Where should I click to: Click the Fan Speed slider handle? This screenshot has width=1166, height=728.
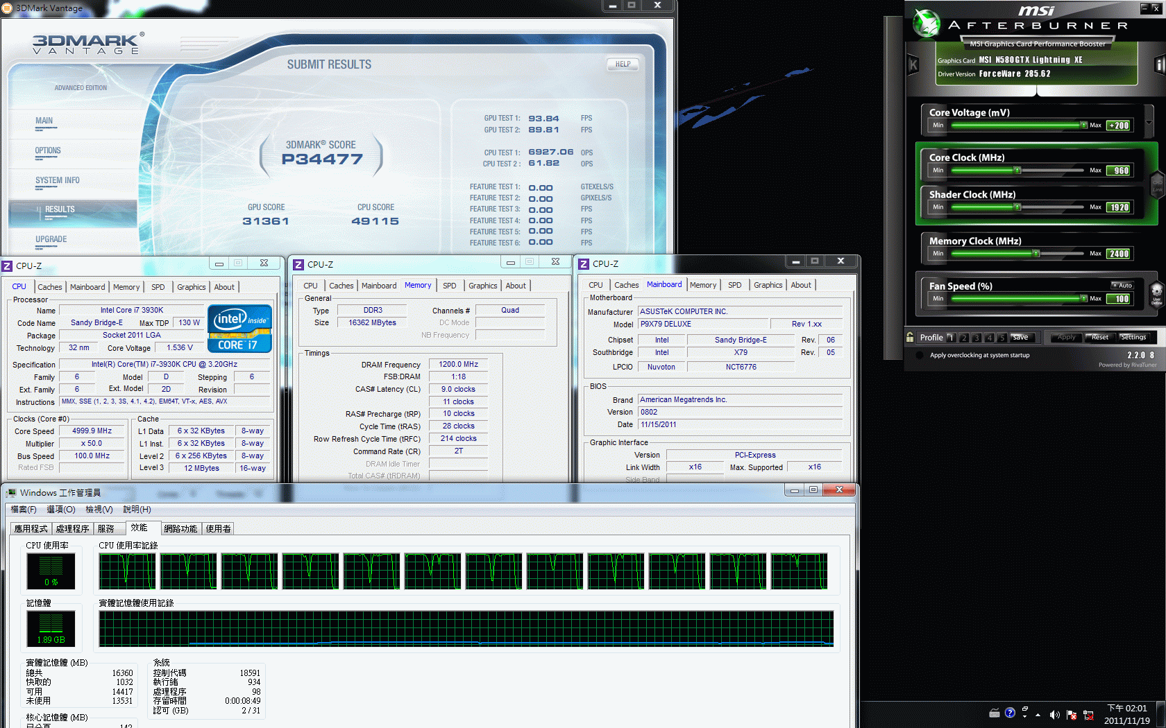pyautogui.click(x=1083, y=299)
